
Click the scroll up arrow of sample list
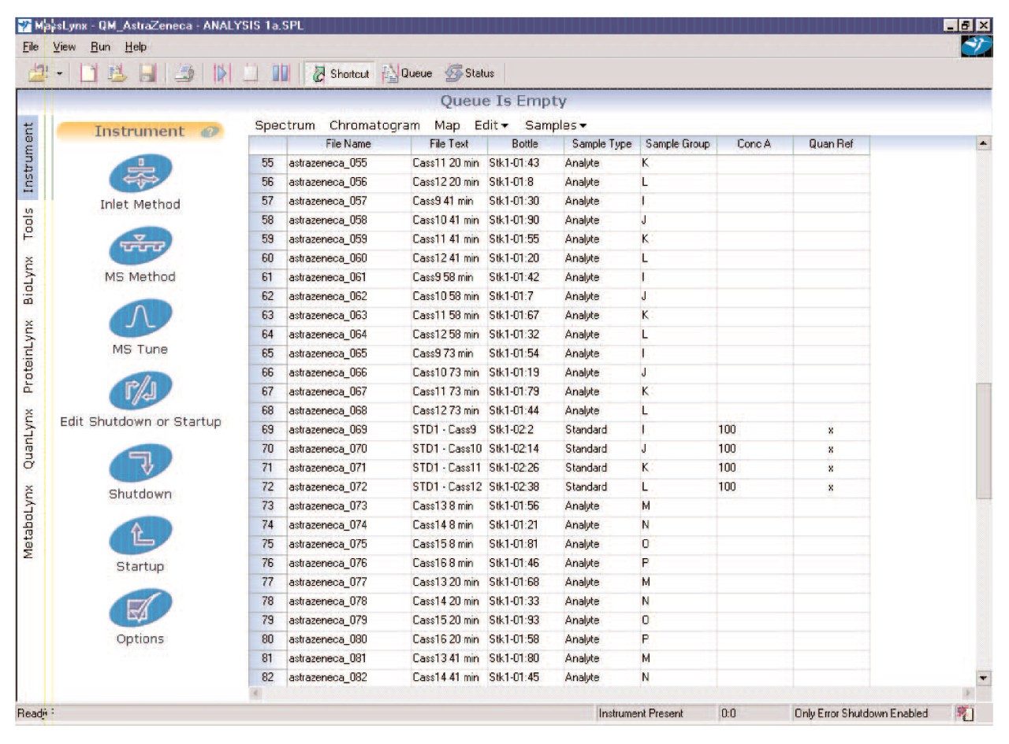coord(983,143)
